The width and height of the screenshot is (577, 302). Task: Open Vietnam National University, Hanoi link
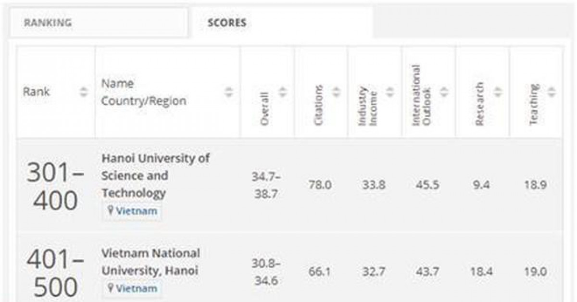pyautogui.click(x=150, y=262)
